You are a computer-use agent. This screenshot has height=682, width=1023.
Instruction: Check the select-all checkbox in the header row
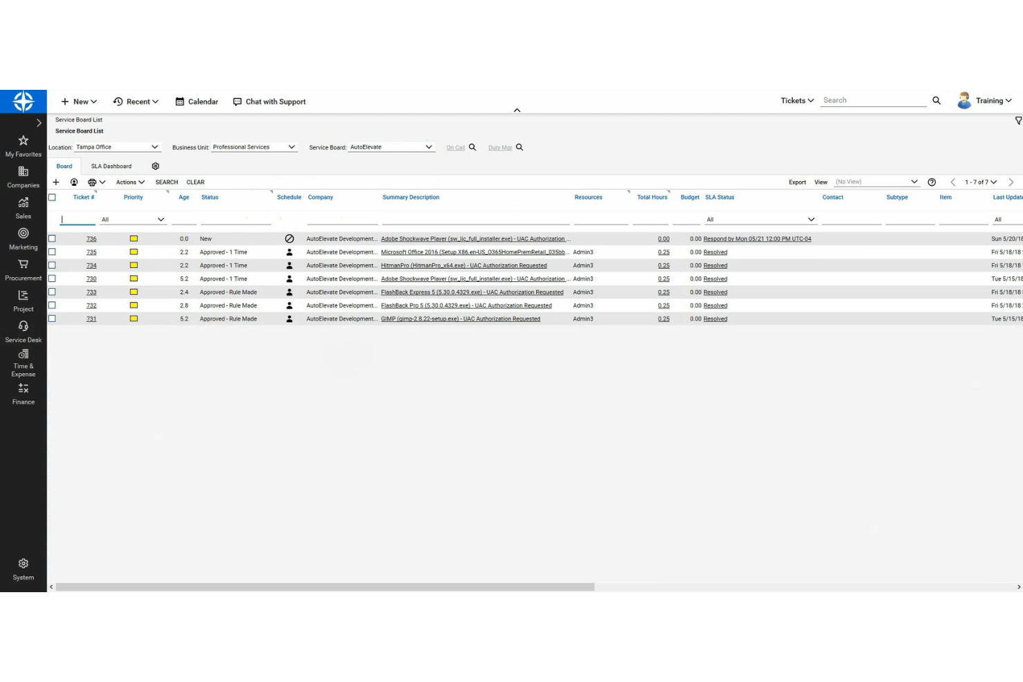52,197
